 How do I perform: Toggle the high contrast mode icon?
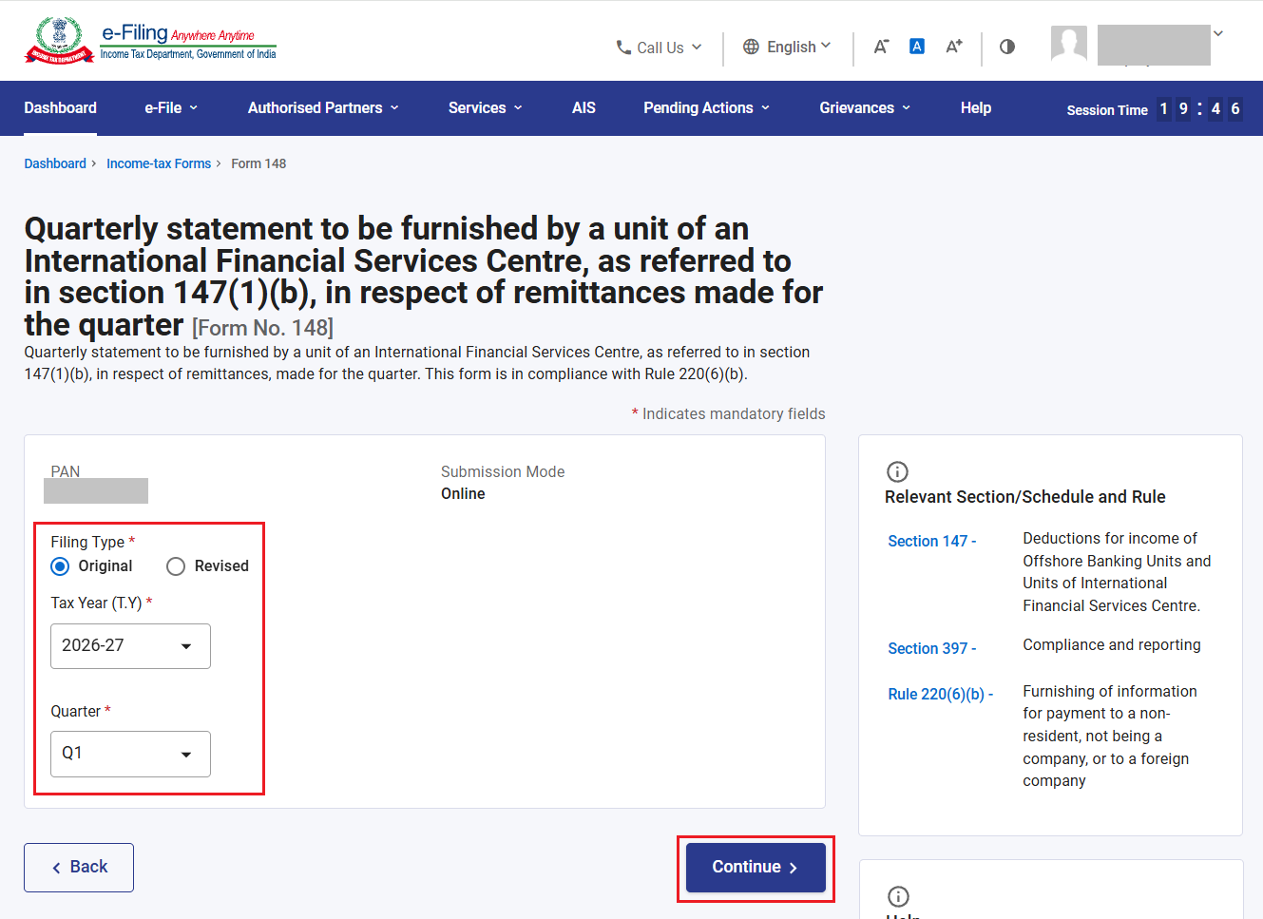click(1007, 47)
